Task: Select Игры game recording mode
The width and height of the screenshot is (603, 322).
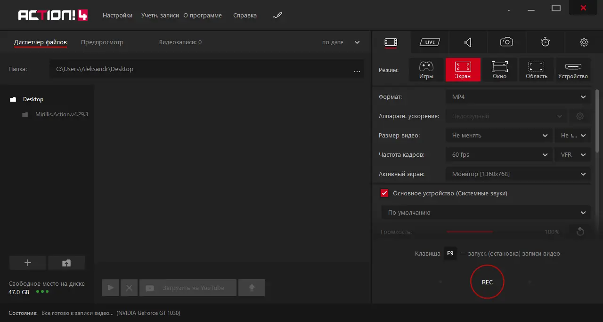Action: [426, 70]
